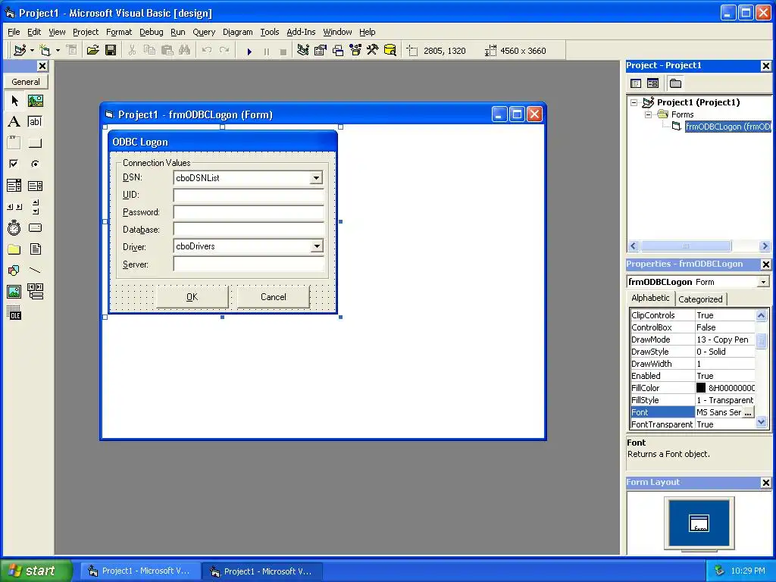The image size is (776, 582).
Task: Click the General toolbox tab button
Action: [26, 82]
